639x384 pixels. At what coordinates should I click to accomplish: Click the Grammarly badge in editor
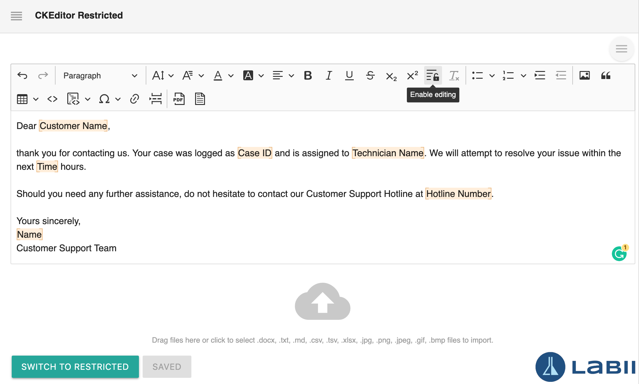pos(619,254)
